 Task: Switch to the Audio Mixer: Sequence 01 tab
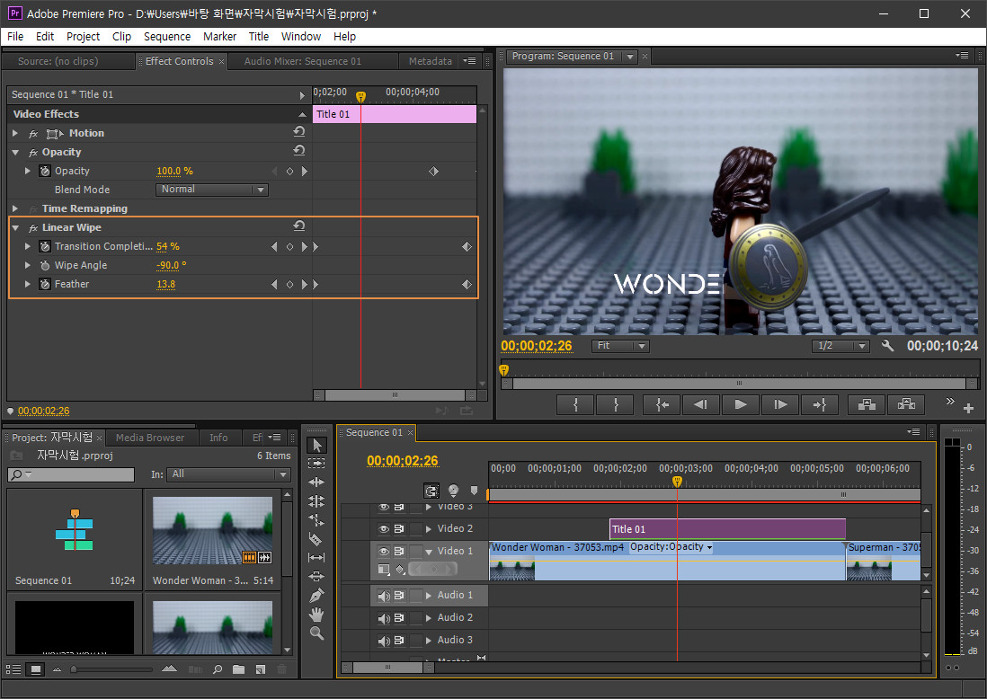tap(303, 61)
